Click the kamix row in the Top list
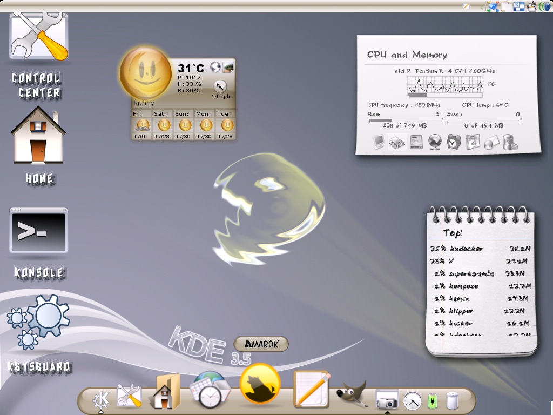Screen dimensions: 553x415 [480, 298]
